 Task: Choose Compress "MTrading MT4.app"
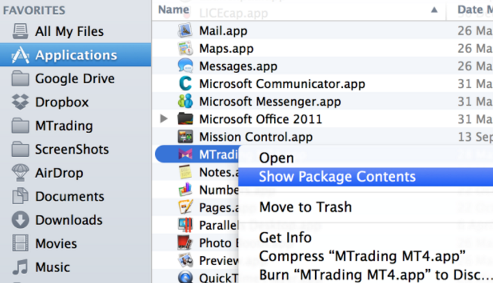[362, 256]
